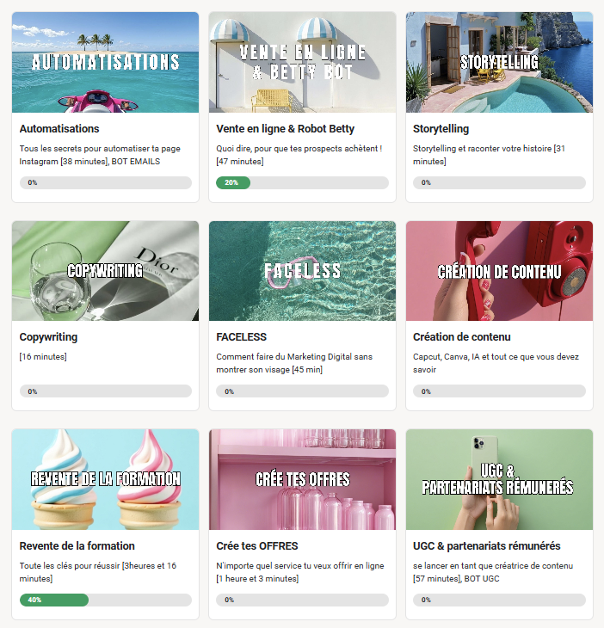604x628 pixels.
Task: Click the Copywriting course title
Action: (x=48, y=337)
